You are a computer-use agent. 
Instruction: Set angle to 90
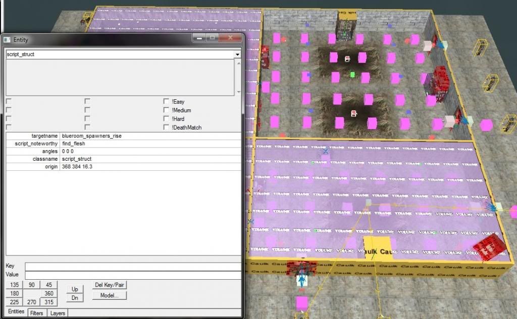32,285
